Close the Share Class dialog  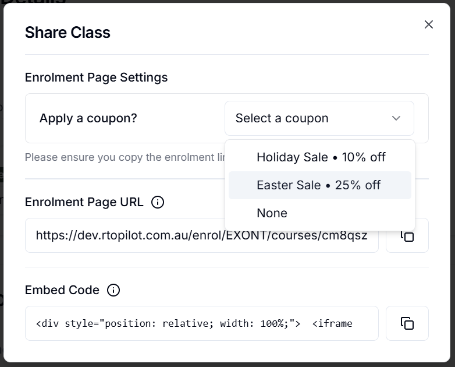click(x=429, y=24)
